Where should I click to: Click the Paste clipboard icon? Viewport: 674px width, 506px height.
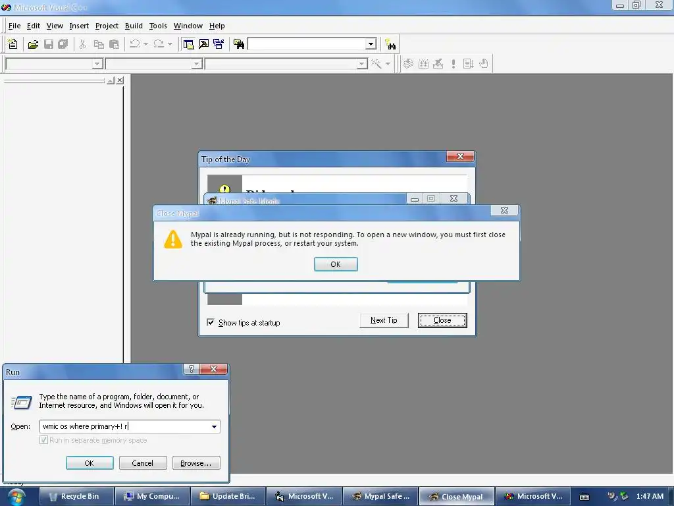click(x=114, y=44)
